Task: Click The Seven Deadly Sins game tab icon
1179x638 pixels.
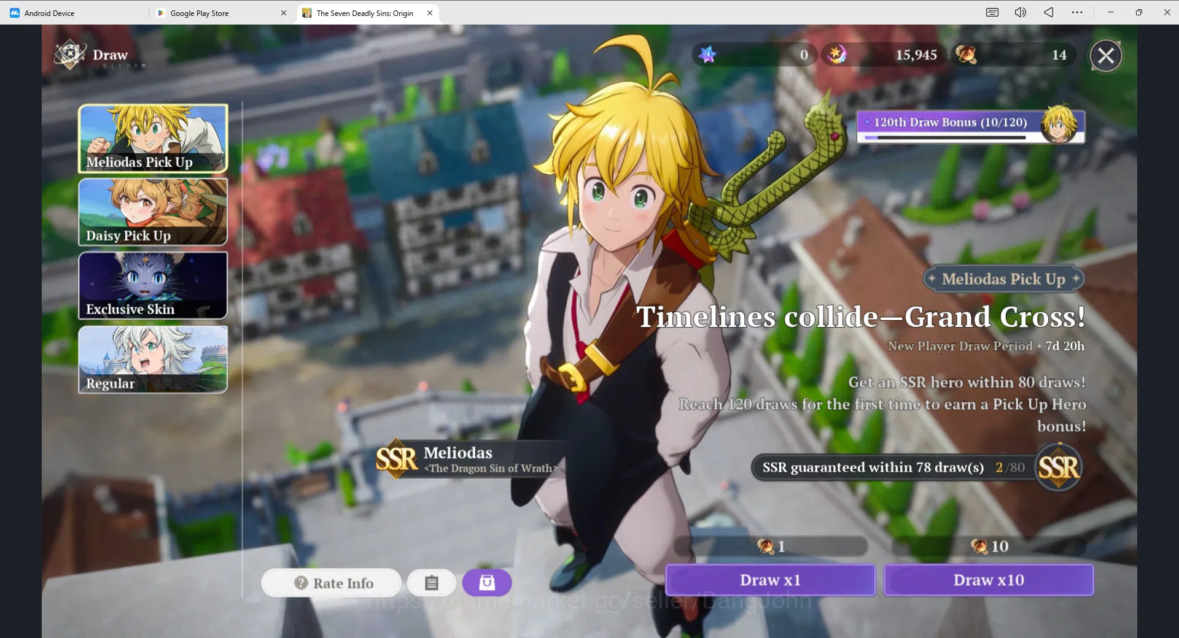Action: pyautogui.click(x=307, y=13)
